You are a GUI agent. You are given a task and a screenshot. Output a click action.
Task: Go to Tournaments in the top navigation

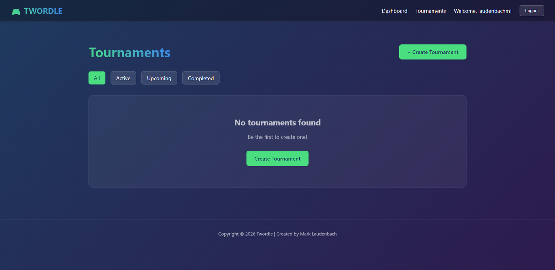[430, 11]
